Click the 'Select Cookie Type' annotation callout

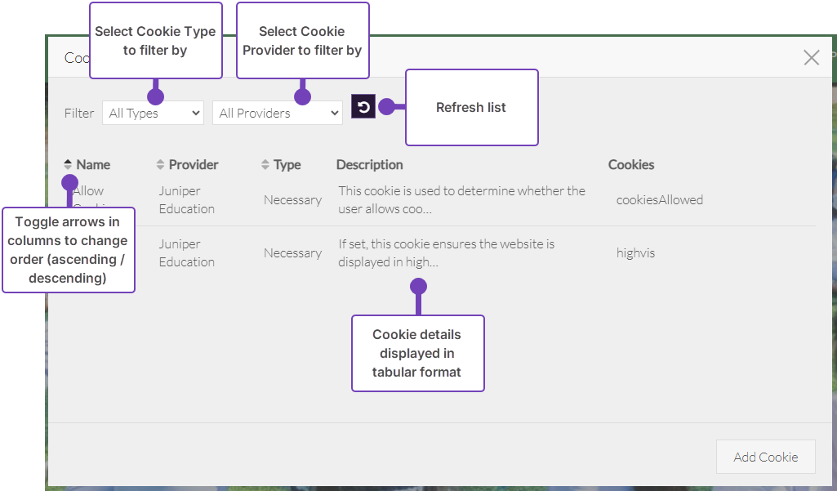pos(155,41)
